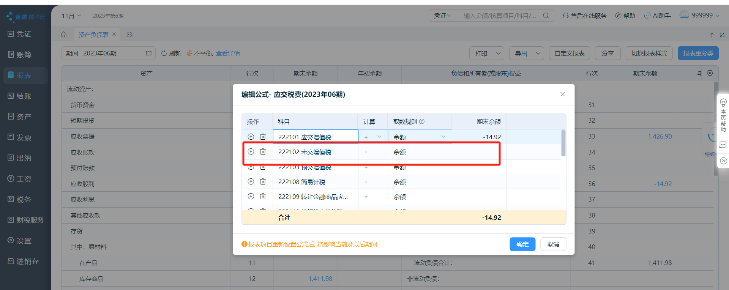Open the 11月 month selector
Image resolution: width=729 pixels, height=290 pixels.
coord(71,16)
